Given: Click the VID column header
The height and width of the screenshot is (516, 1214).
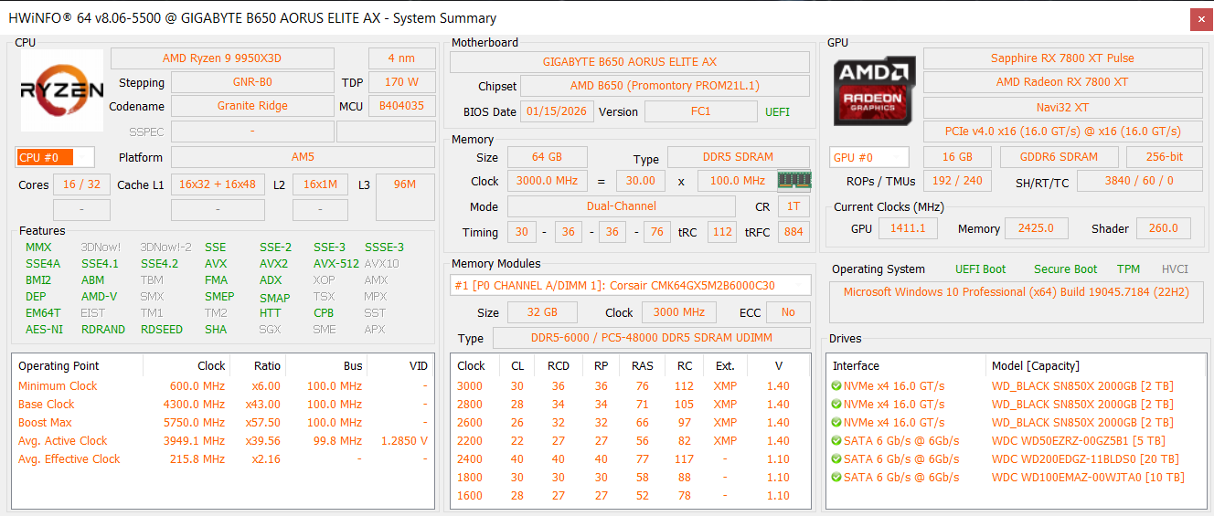Looking at the screenshot, I should click(x=419, y=366).
